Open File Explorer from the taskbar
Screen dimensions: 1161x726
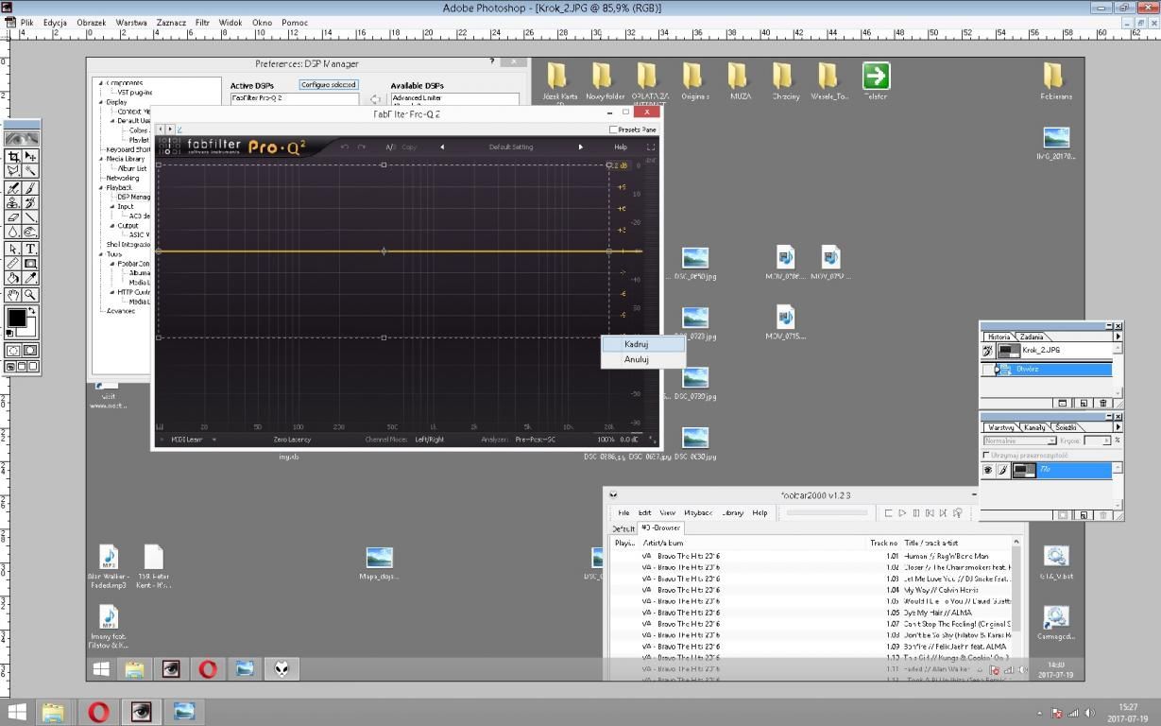pyautogui.click(x=54, y=711)
